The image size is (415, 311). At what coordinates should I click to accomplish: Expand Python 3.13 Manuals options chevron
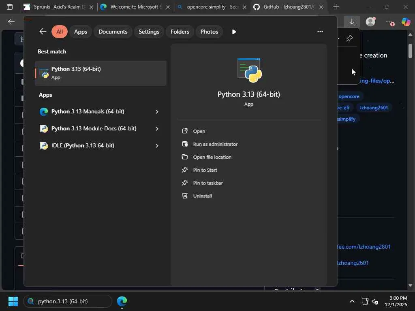pos(157,112)
